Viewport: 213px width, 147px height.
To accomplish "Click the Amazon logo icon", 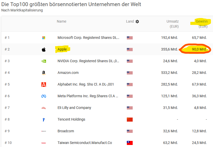I will pyautogui.click(x=44, y=73).
